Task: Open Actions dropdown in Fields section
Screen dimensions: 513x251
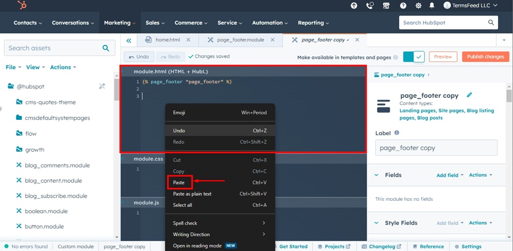Action: 481,175
